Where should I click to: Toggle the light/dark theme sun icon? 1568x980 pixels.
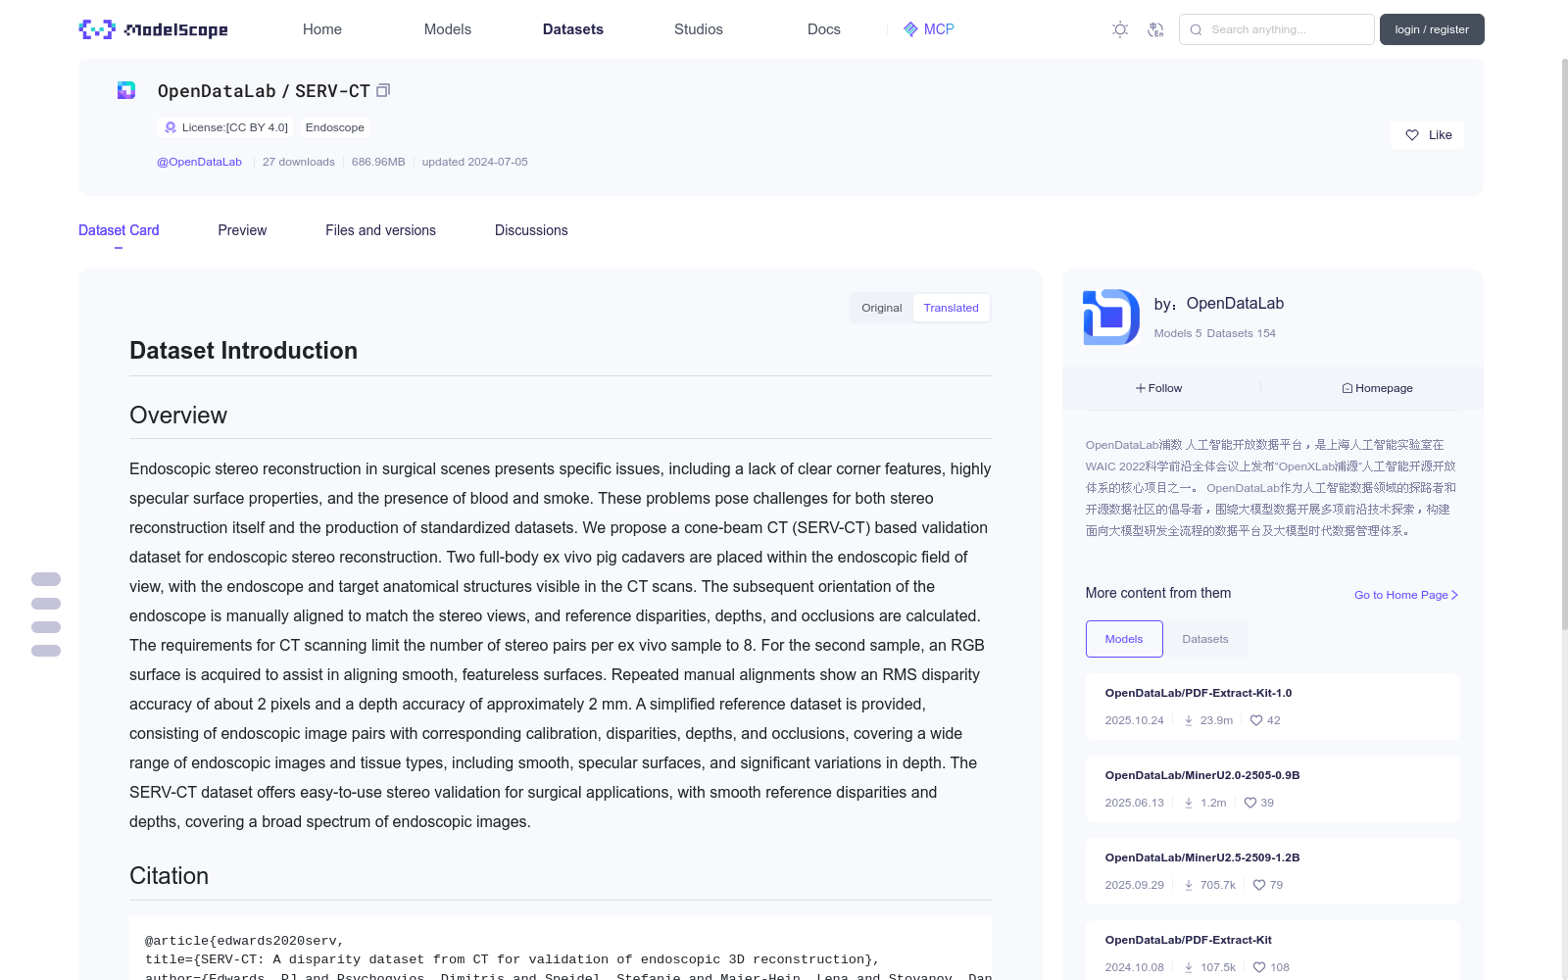click(1120, 29)
